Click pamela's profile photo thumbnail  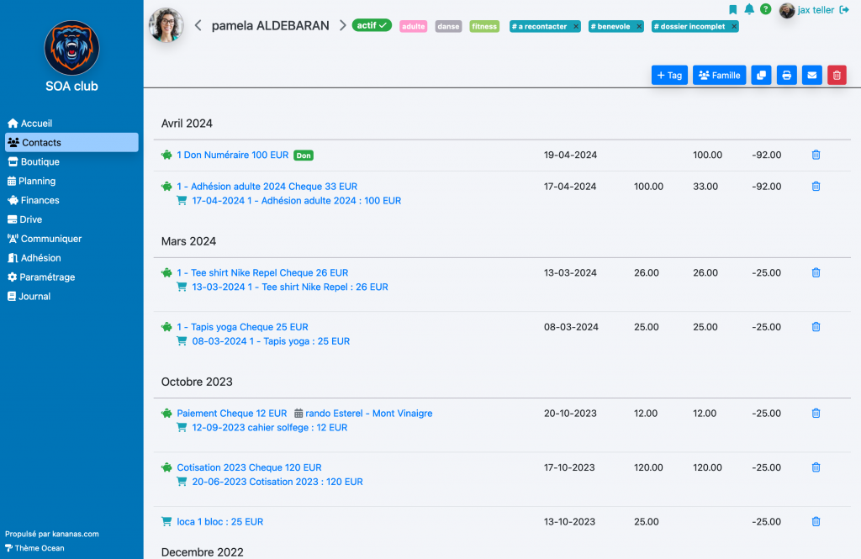tap(166, 25)
